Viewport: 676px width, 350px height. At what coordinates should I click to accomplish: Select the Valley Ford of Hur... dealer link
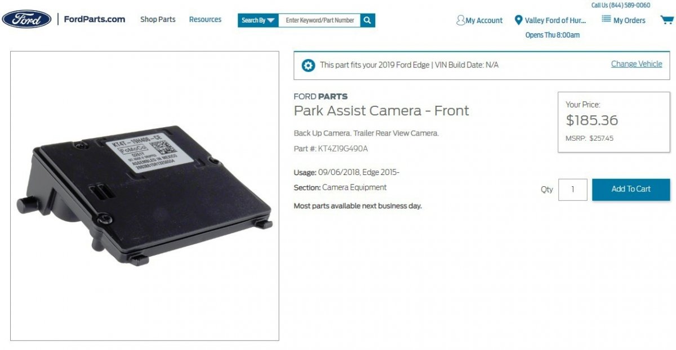tap(555, 20)
